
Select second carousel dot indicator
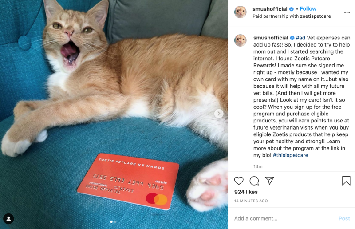click(x=115, y=222)
